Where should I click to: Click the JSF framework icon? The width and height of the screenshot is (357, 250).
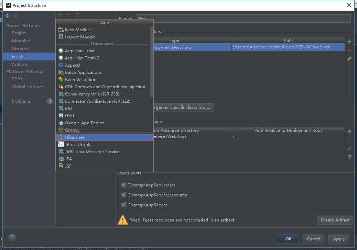coord(61,166)
